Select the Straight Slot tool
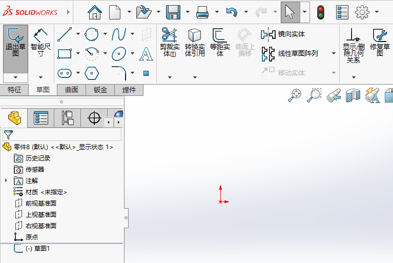 click(x=65, y=73)
